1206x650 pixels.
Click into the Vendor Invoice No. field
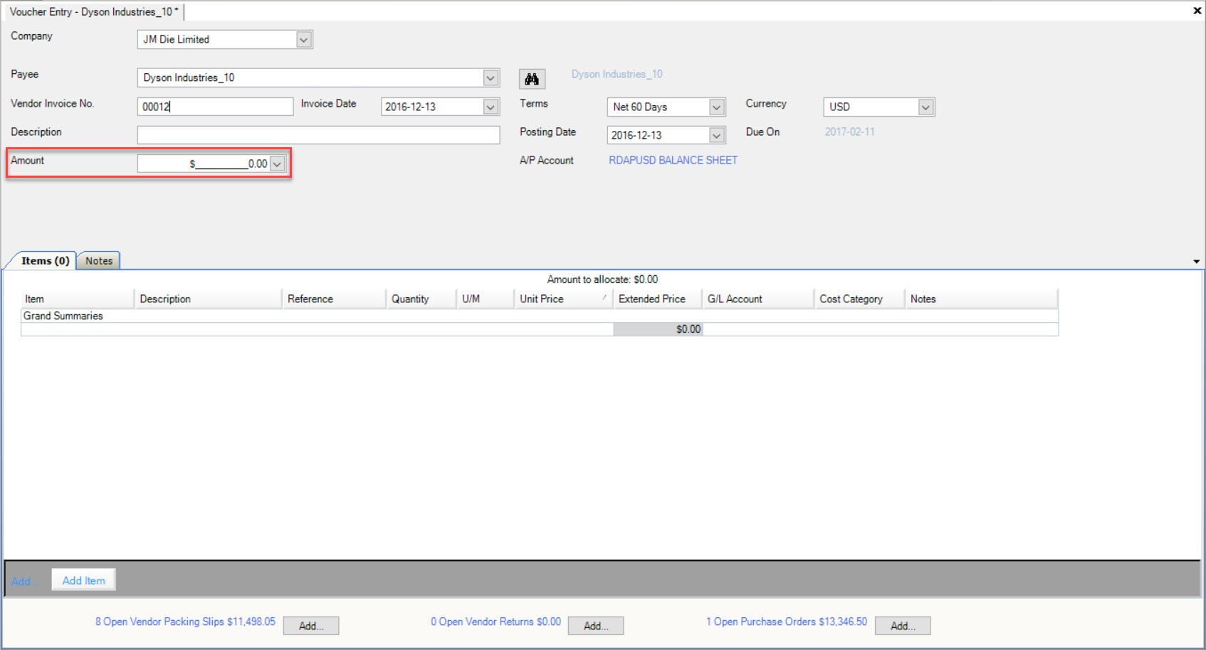point(215,107)
